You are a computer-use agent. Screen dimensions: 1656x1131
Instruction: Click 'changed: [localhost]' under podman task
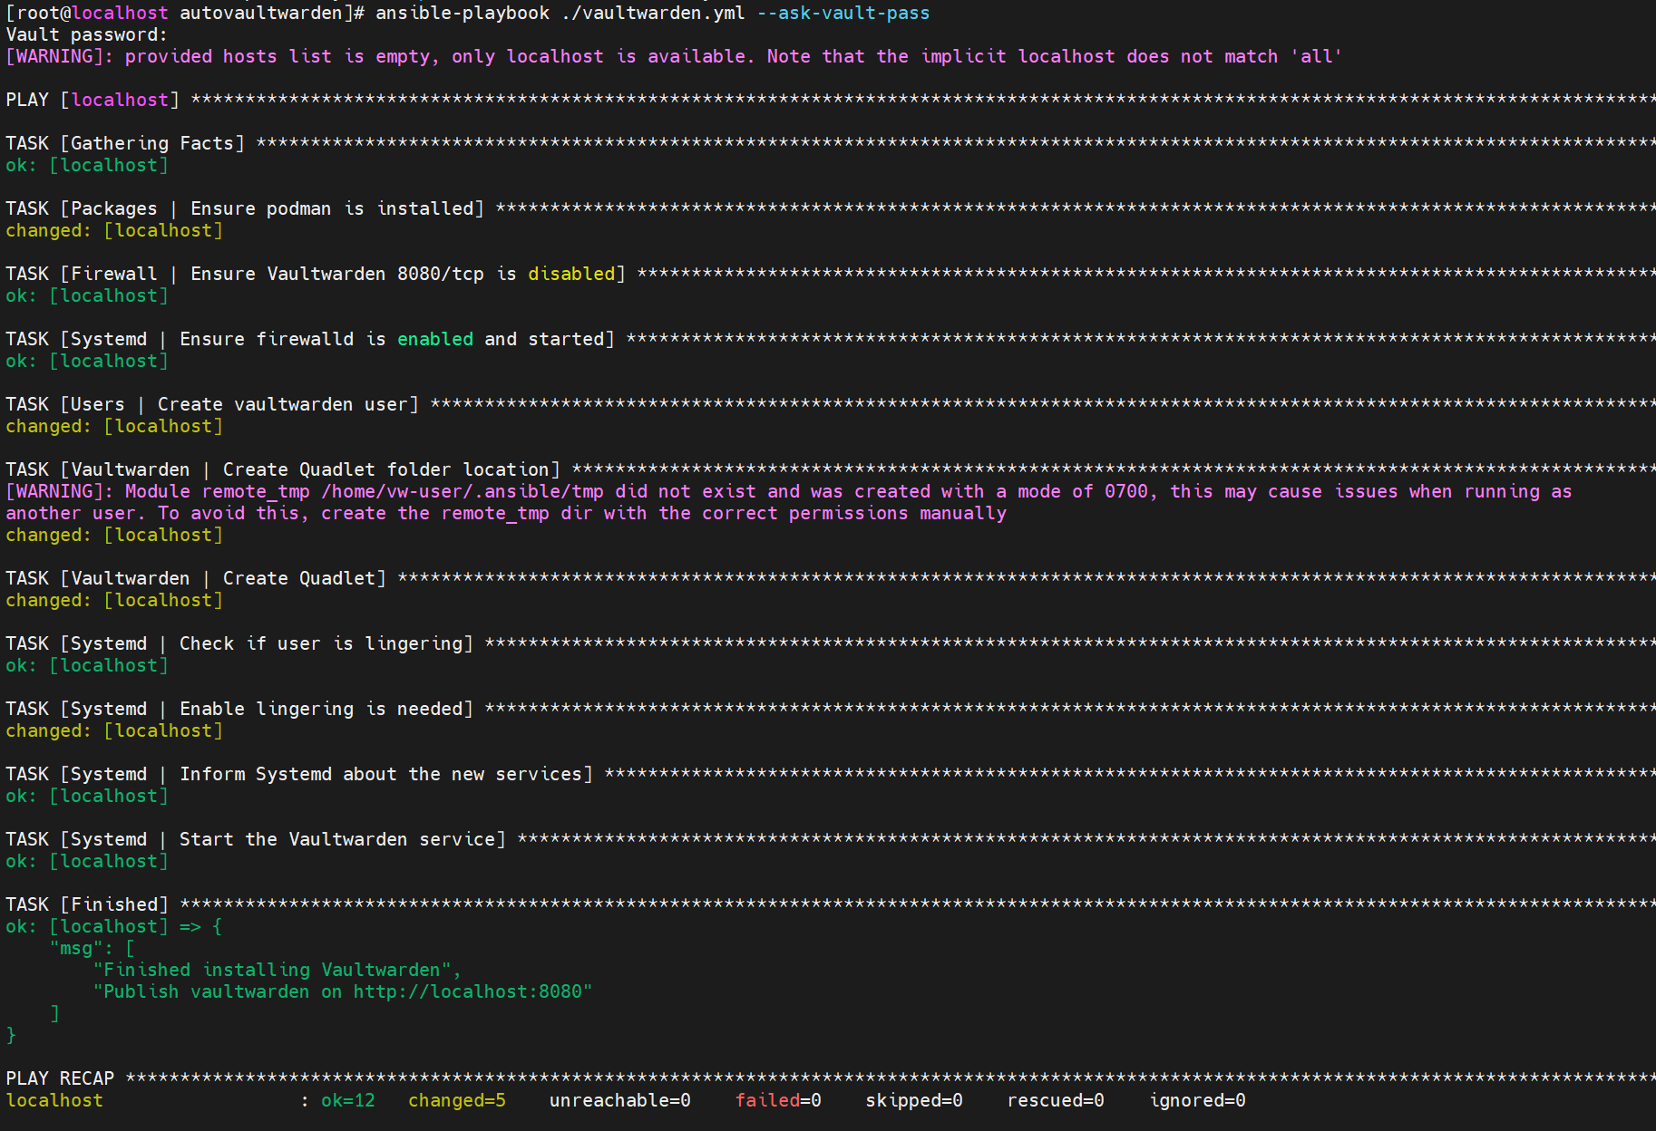tap(114, 230)
